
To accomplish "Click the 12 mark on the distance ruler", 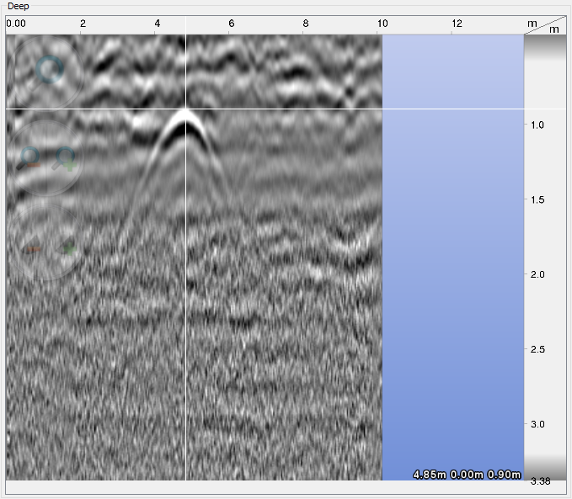I will pyautogui.click(x=457, y=24).
